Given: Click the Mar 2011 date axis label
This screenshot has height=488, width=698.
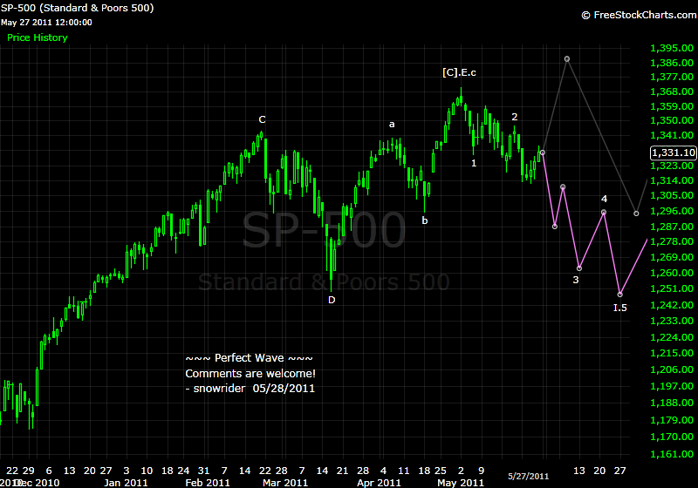Looking at the screenshot, I should pos(285,483).
